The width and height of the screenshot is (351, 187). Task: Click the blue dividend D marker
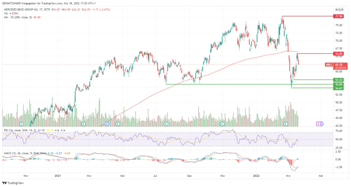(107, 124)
